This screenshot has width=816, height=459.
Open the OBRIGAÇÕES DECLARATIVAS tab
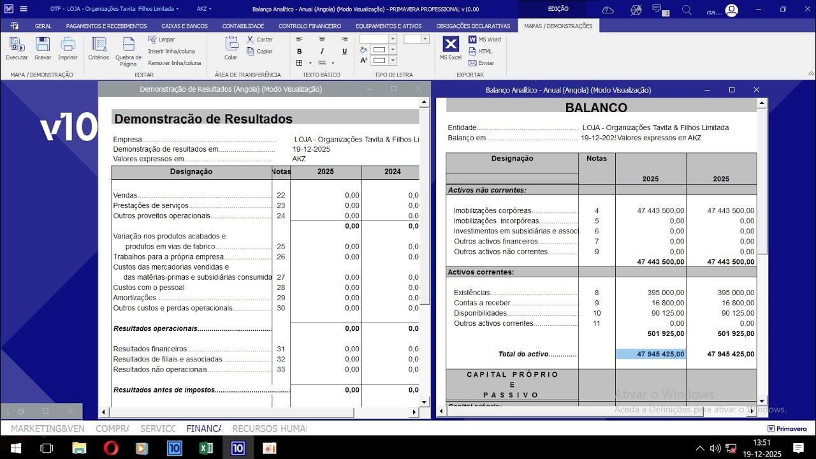(x=473, y=26)
